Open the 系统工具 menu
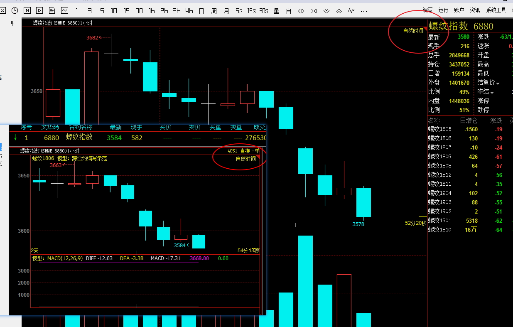This screenshot has width=513, height=327. [x=496, y=10]
